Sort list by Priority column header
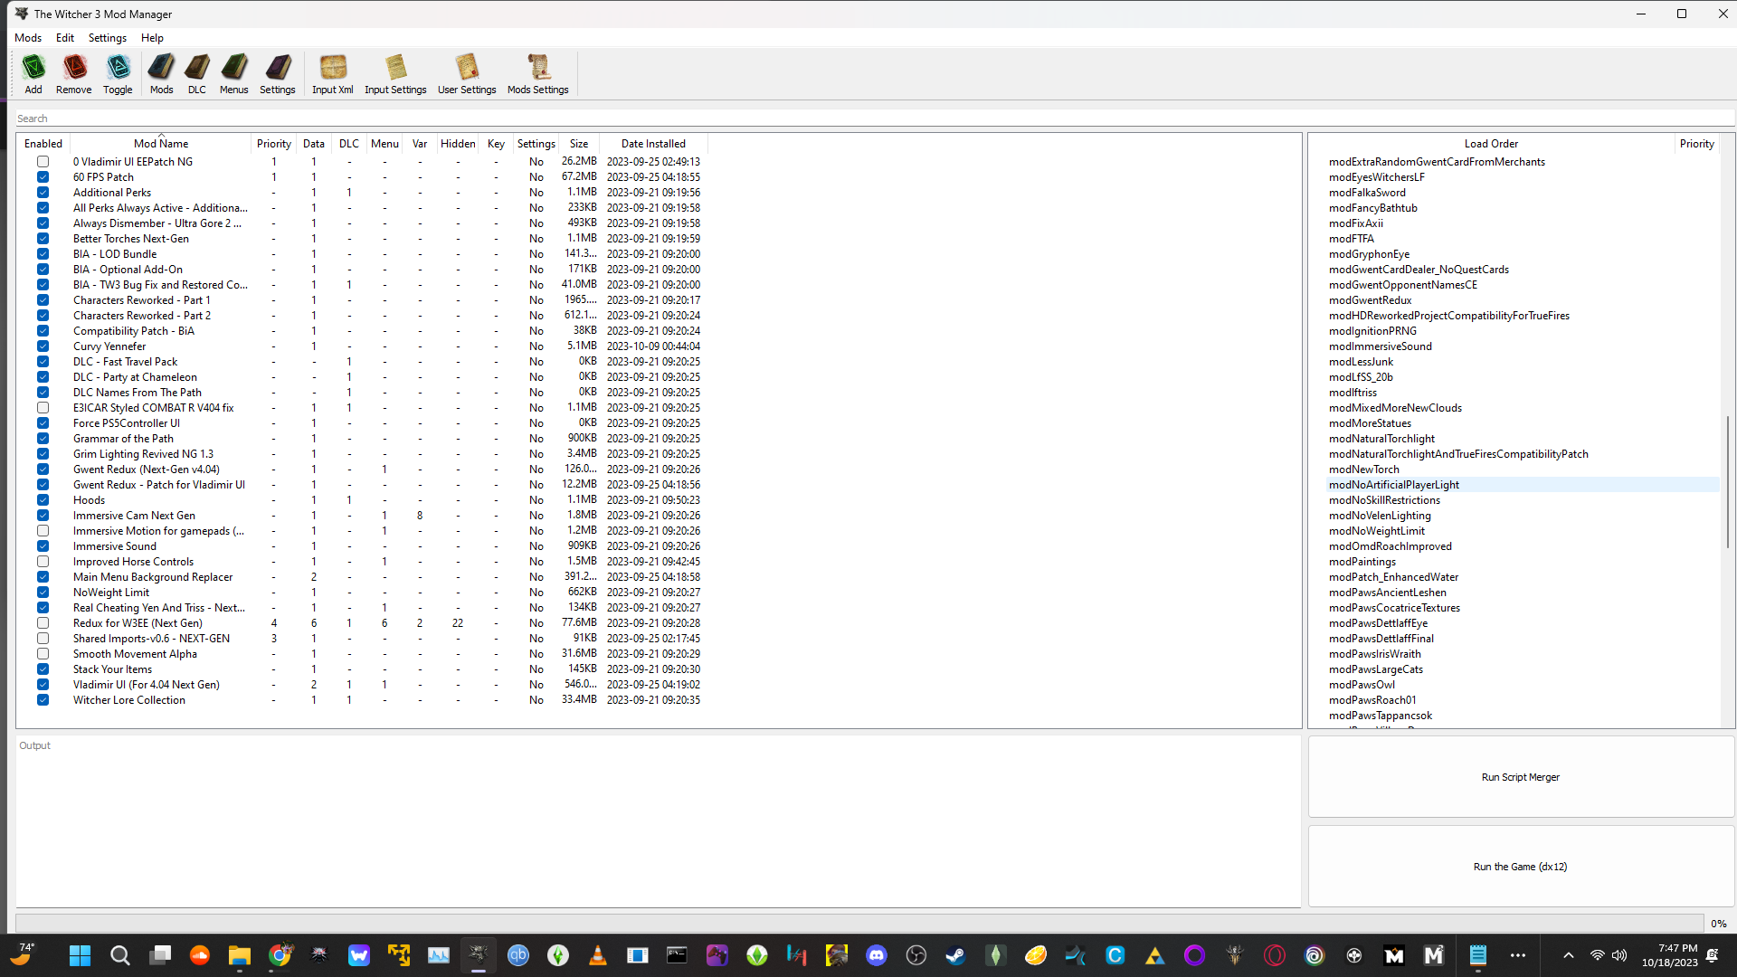Viewport: 1737px width, 977px height. pos(273,144)
